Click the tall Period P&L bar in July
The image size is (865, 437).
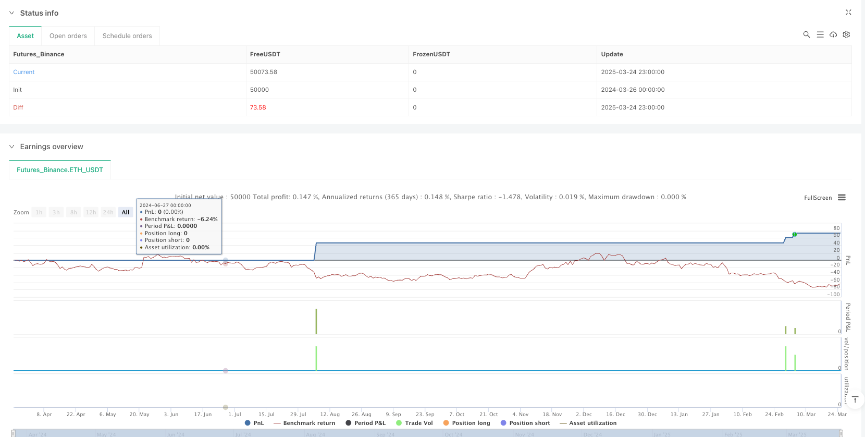[x=316, y=321]
